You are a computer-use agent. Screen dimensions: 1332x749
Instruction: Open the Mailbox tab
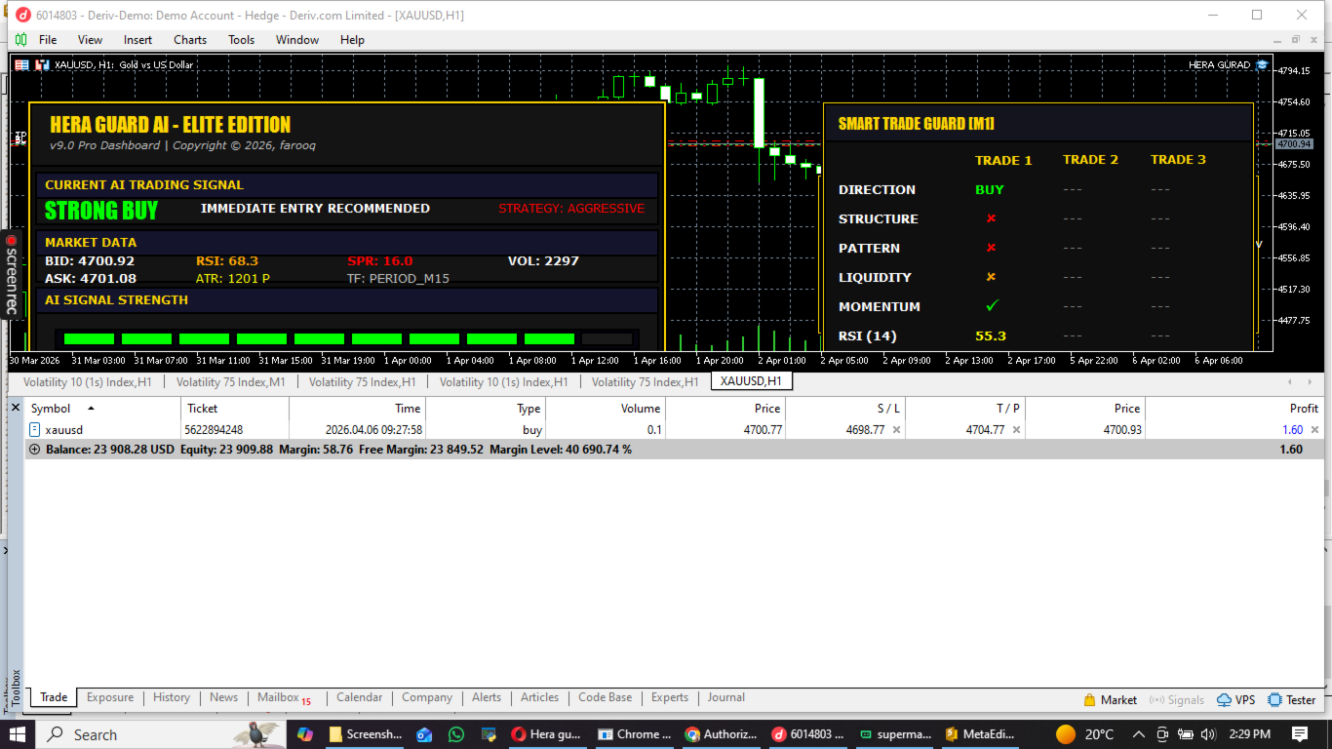coord(284,697)
